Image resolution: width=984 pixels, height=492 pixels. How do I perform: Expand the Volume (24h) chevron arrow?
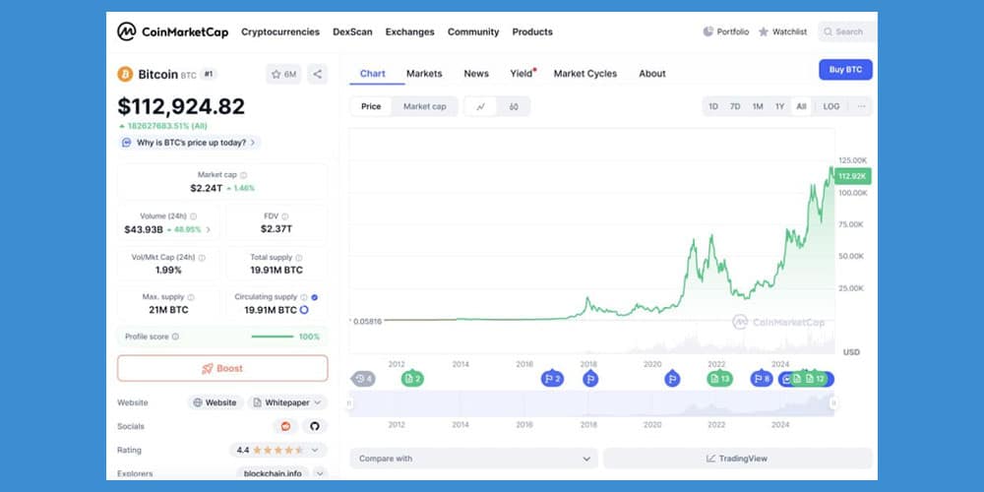(x=209, y=229)
